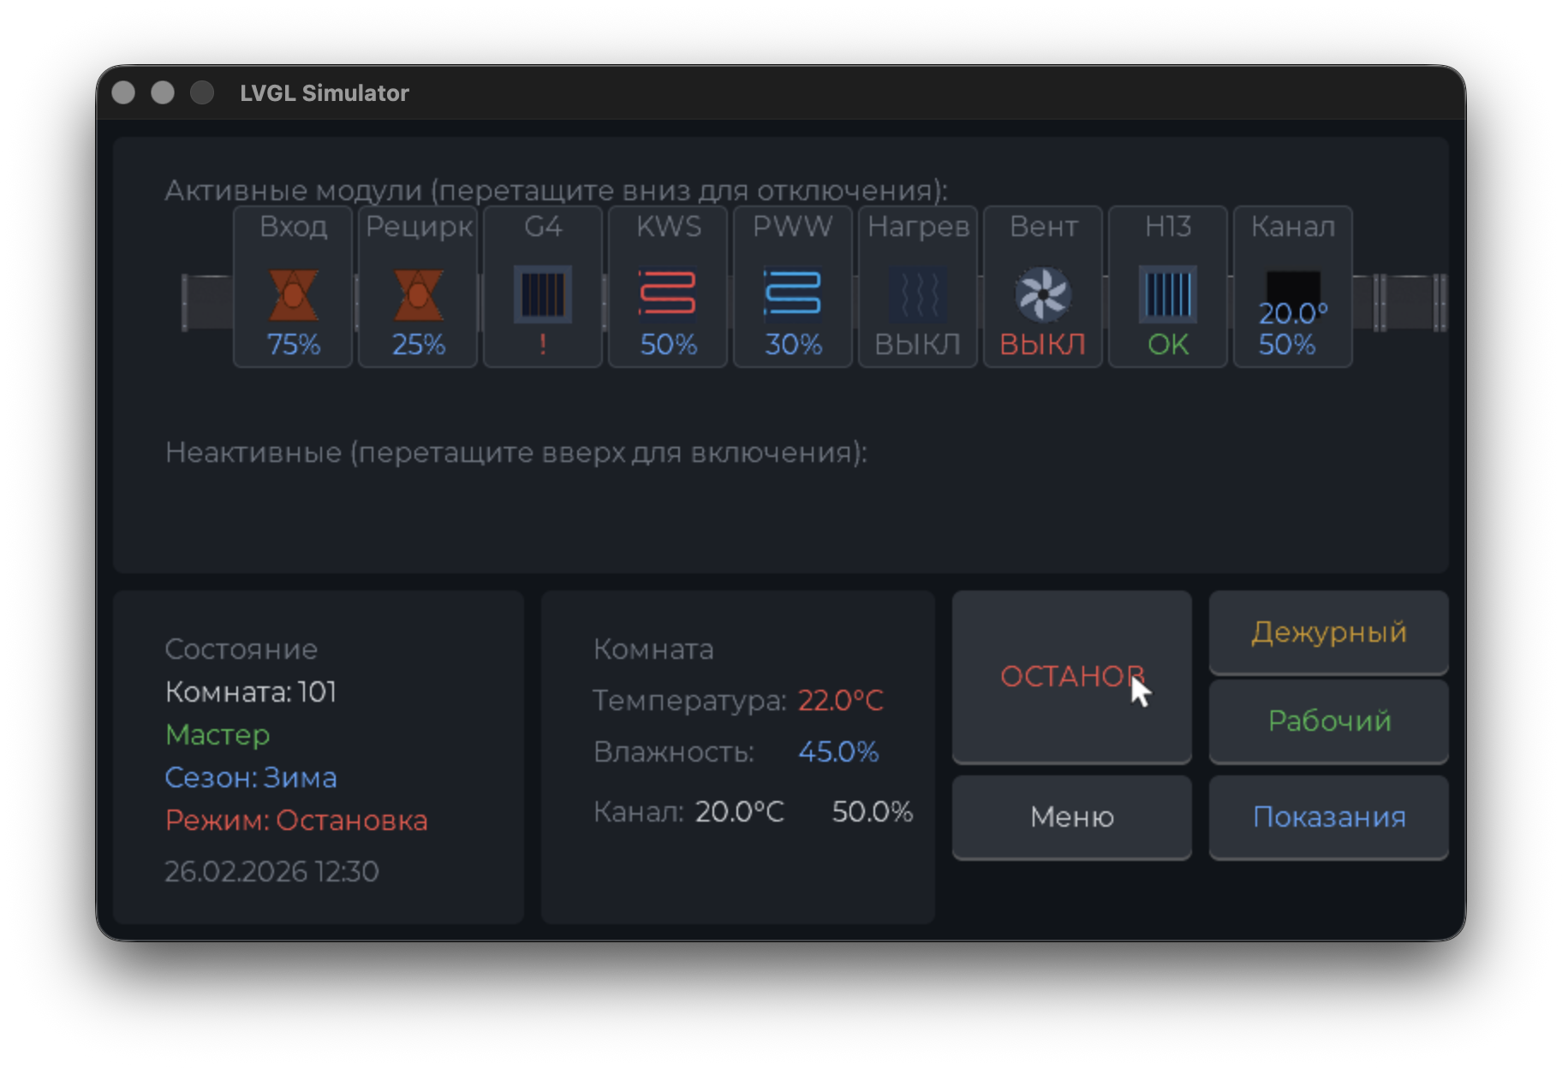Click the Канал duct sensor module
This screenshot has width=1562, height=1068.
click(1292, 291)
